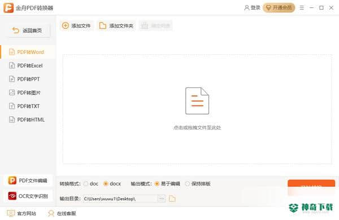Select the PDF转PPT tab
Image resolution: width=339 pixels, height=220 pixels.
(28, 79)
